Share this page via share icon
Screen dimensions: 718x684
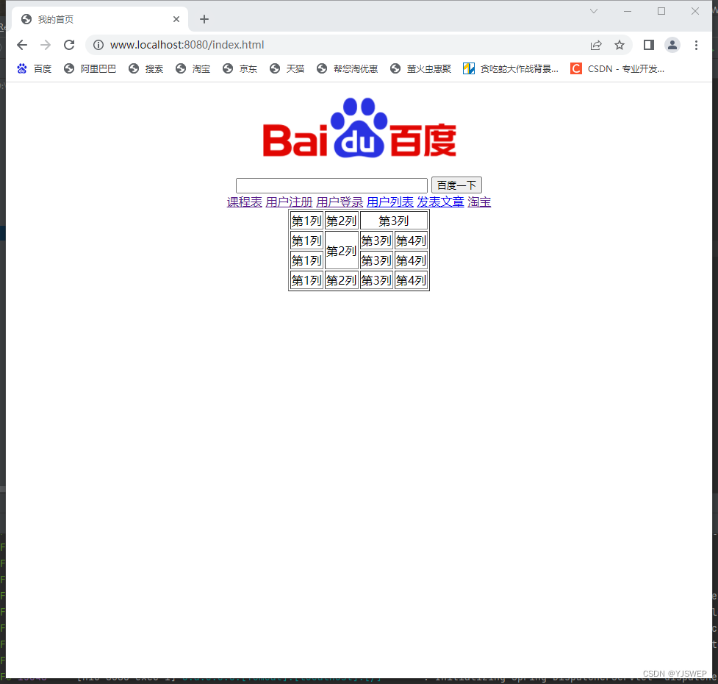(x=596, y=45)
